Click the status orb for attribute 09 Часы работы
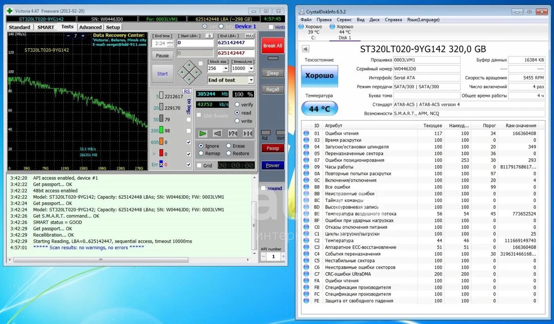The width and height of the screenshot is (554, 324). pos(306,167)
